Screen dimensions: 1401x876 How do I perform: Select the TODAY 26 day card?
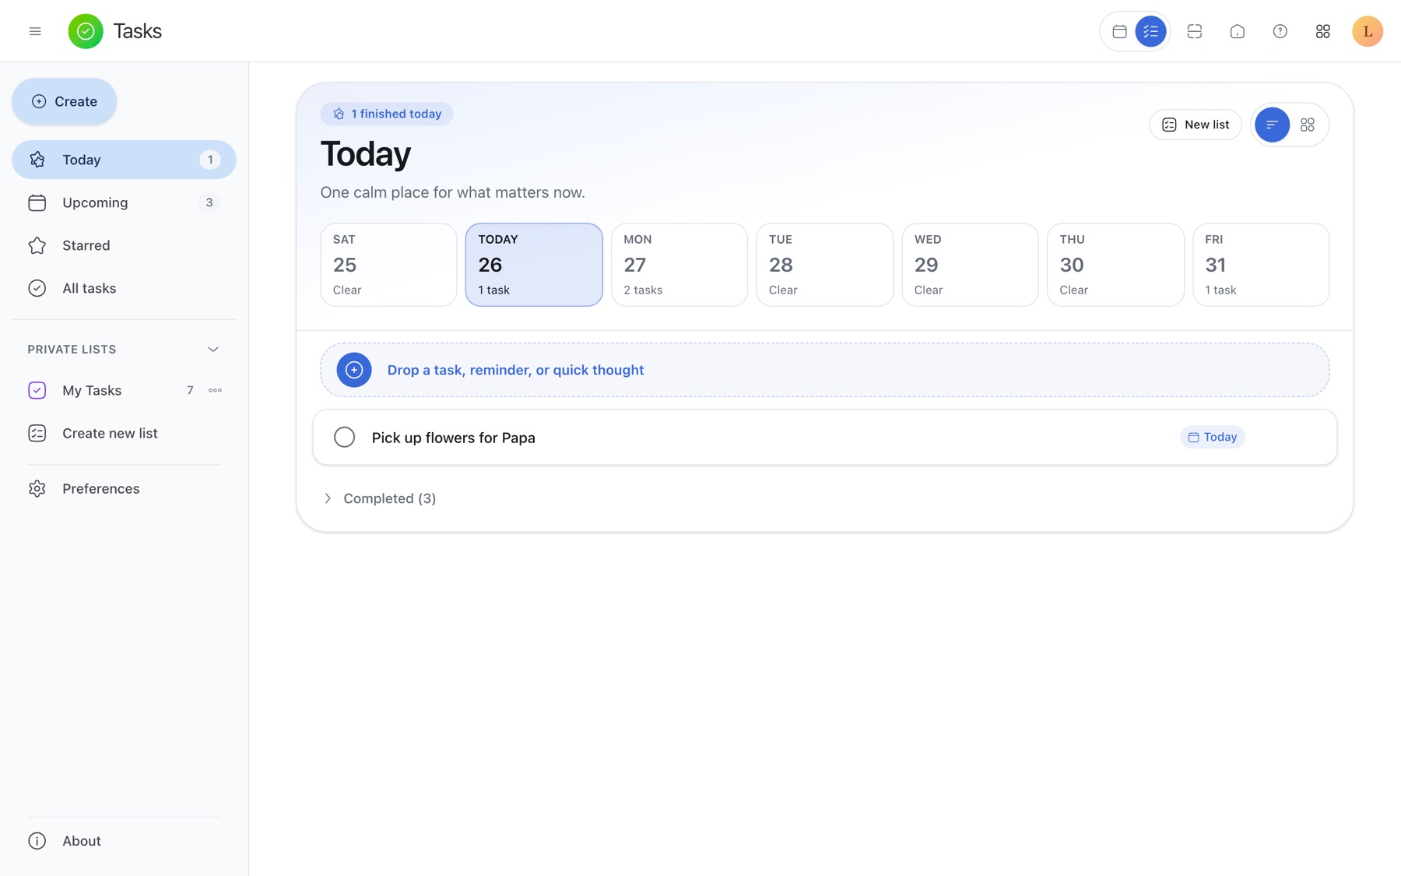(534, 265)
